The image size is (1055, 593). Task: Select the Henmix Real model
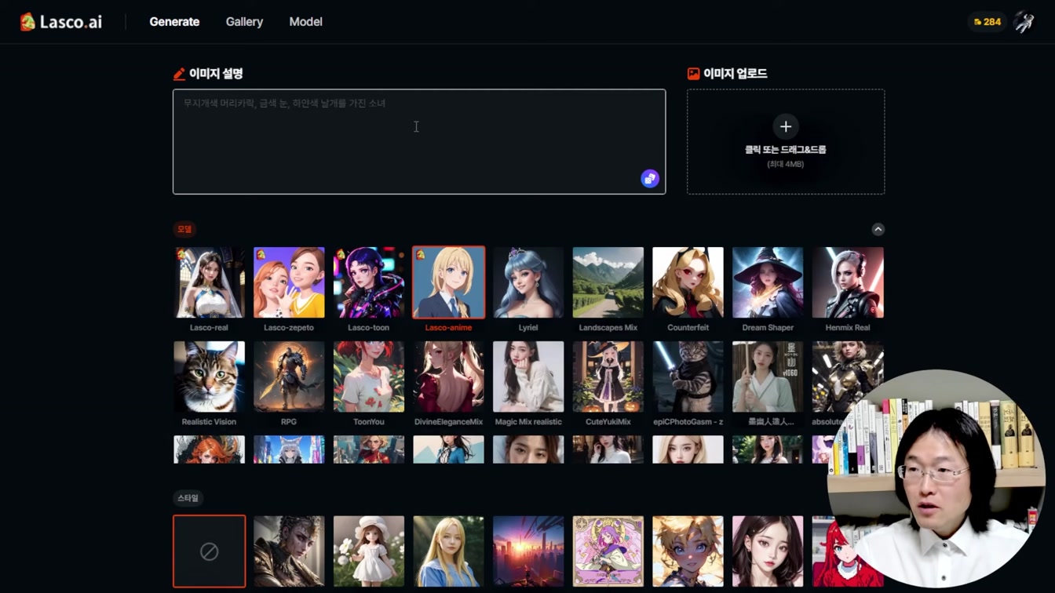pos(848,282)
